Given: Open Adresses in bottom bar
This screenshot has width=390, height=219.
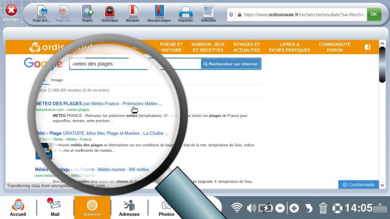Looking at the screenshot, I should tap(129, 208).
